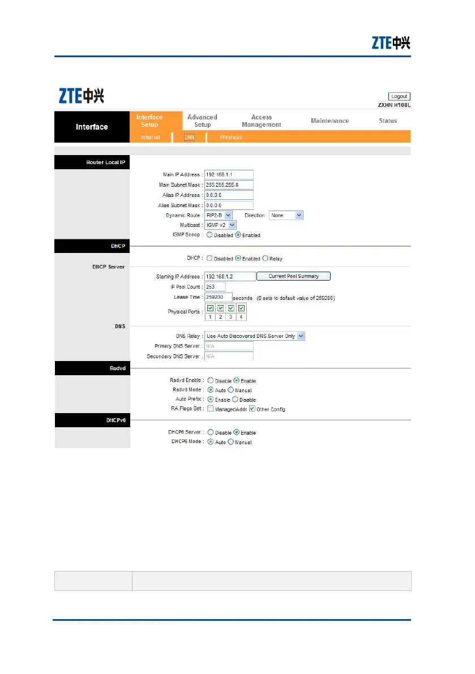Set IGMP Snoop to Disabled
The height and width of the screenshot is (674, 475).
click(209, 235)
